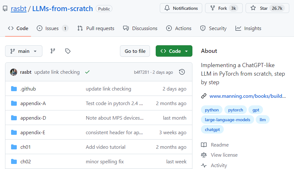Open the green Code dropdown
This screenshot has width=294, height=169.
(174, 51)
